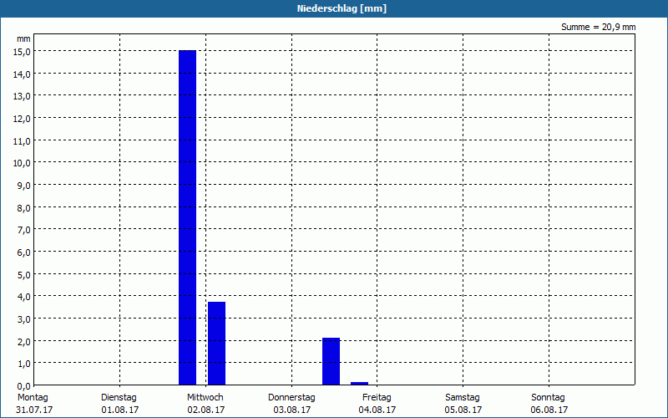Click the Niederschlag [mm] title
The height and width of the screenshot is (418, 668).
(x=342, y=8)
